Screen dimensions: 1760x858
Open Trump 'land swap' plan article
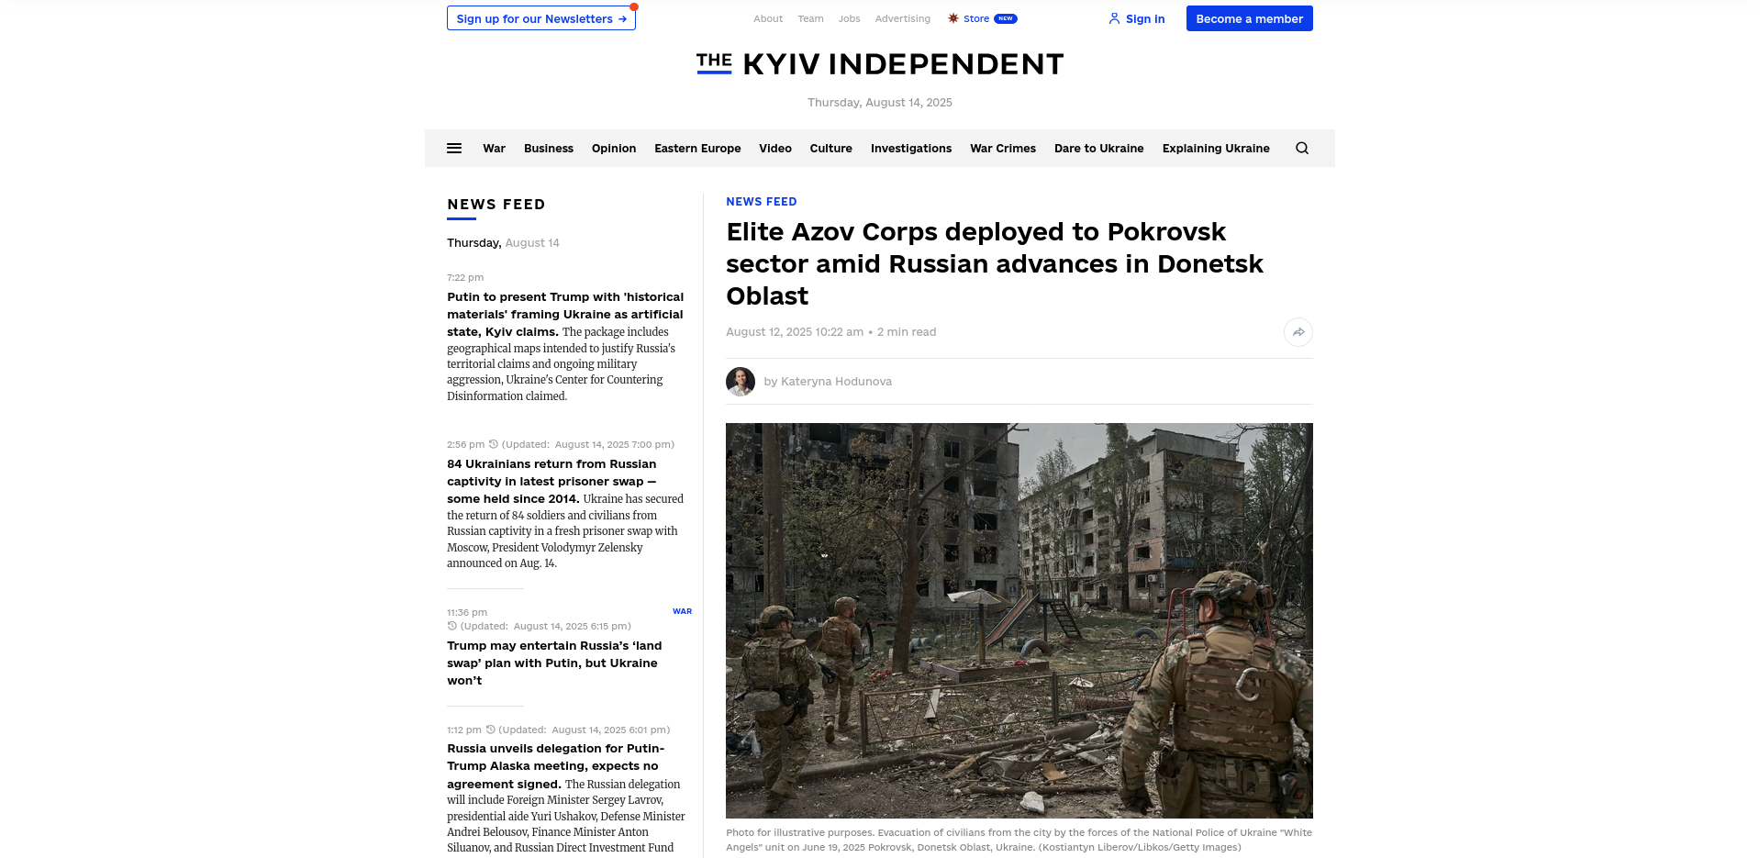tap(554, 663)
